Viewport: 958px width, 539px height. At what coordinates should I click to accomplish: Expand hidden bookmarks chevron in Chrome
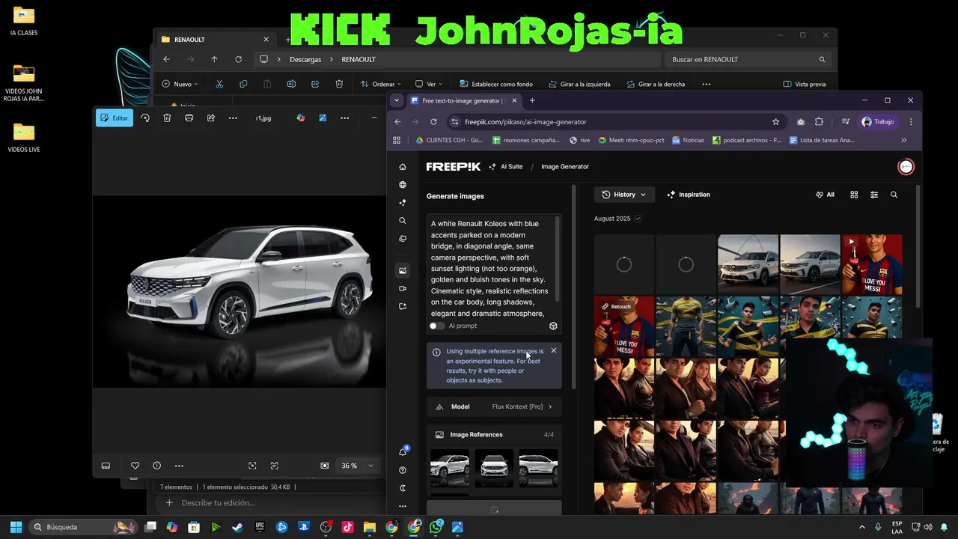(903, 140)
